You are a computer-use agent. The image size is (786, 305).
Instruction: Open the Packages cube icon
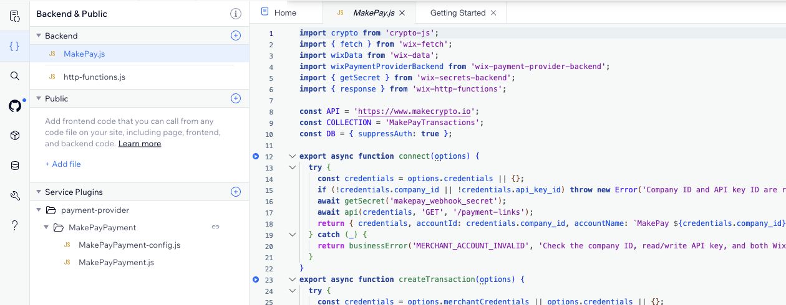(x=15, y=136)
